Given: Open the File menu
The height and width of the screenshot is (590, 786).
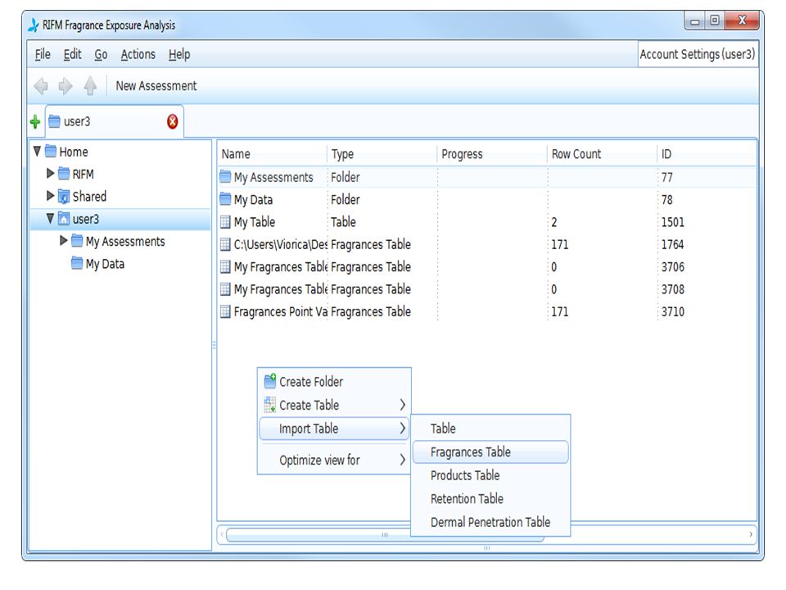Looking at the screenshot, I should [x=43, y=54].
